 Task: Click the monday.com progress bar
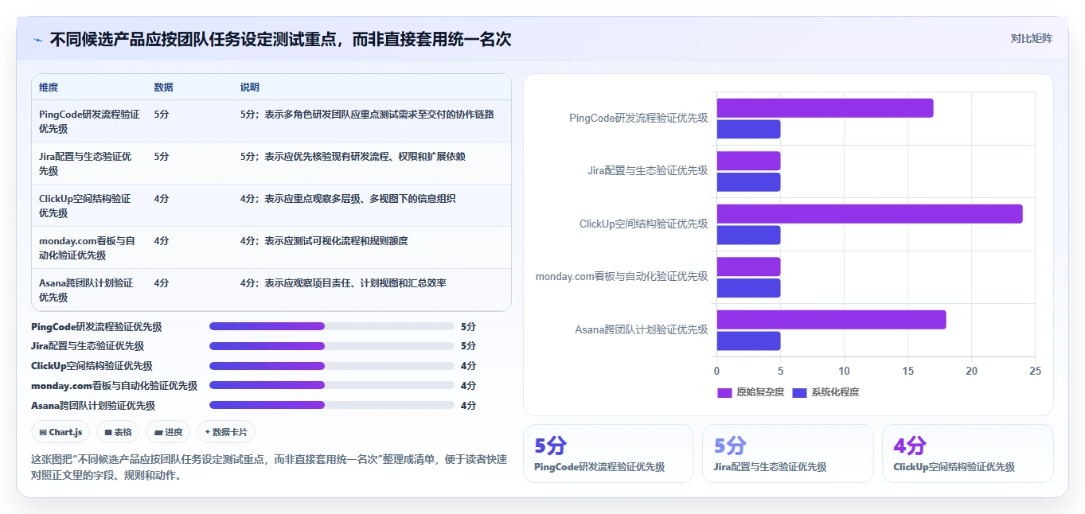point(331,385)
